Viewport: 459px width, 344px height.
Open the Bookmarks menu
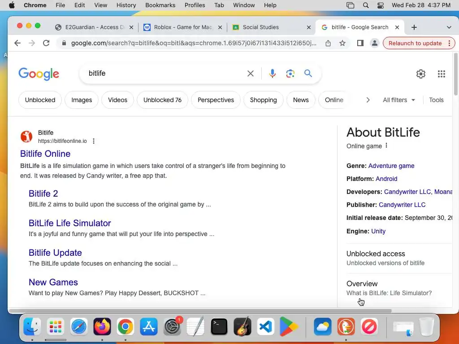(160, 5)
